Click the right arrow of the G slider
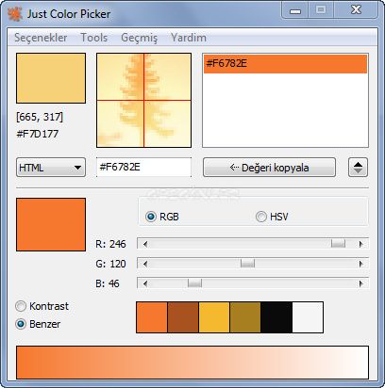This screenshot has width=385, height=388. coord(361,264)
